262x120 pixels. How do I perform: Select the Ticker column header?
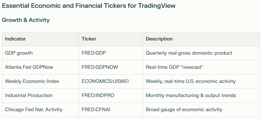coord(89,39)
